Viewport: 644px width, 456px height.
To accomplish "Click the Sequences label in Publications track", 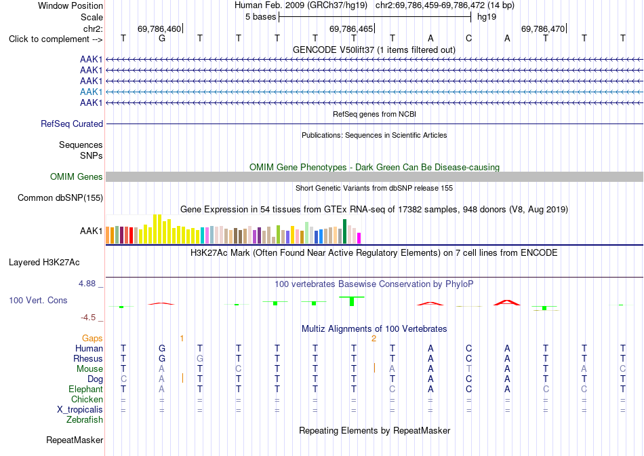I will coord(81,145).
